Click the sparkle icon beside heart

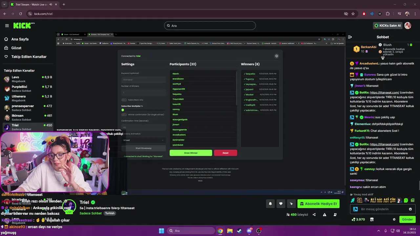point(291,204)
